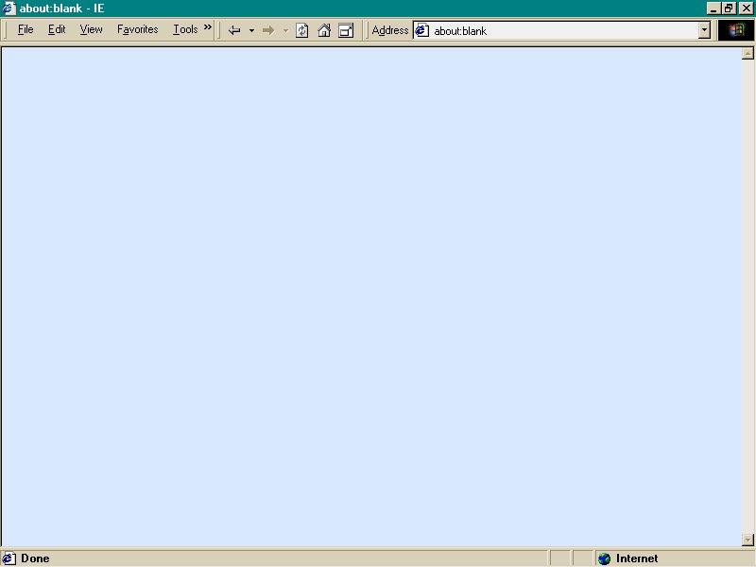Click the IE icon in the title bar

[9, 9]
